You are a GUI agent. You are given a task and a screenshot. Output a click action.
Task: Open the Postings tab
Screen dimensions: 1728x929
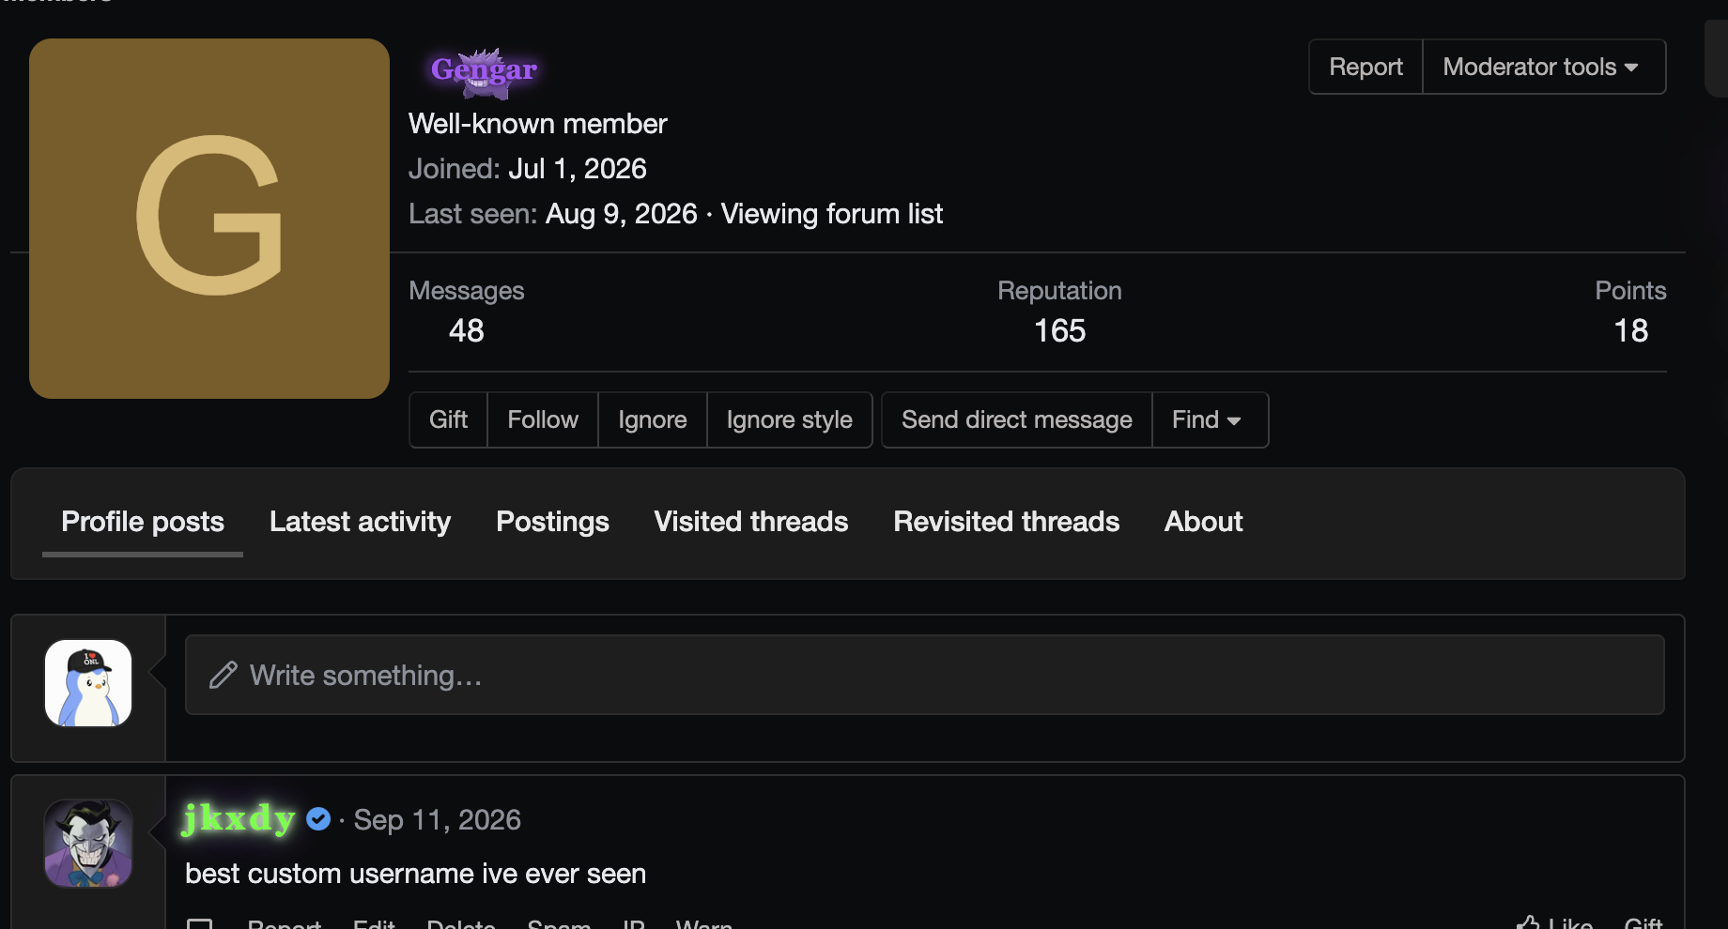552,522
